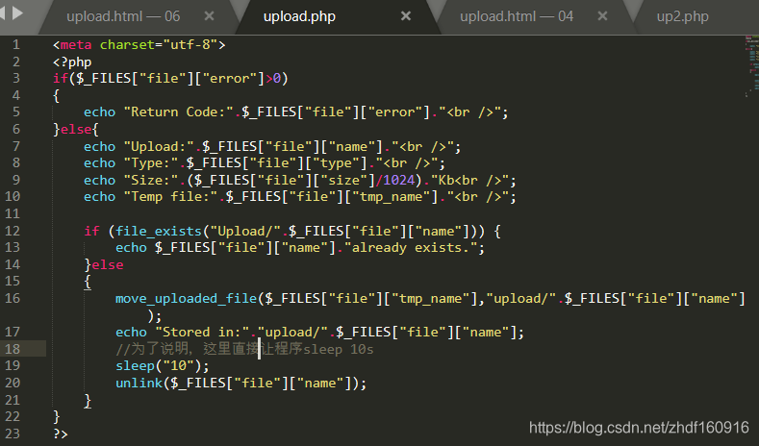Switch to the upload.html — 06 tab
The image size is (759, 446).
click(122, 16)
